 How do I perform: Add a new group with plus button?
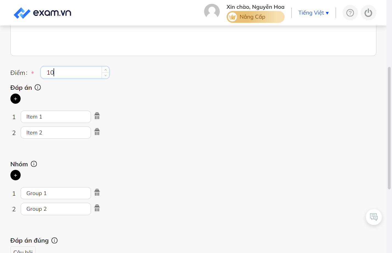coord(15,175)
